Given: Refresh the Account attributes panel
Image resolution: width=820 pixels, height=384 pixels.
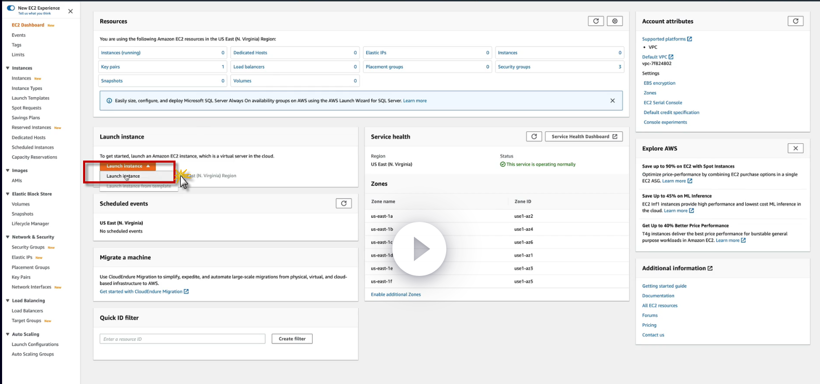Looking at the screenshot, I should 796,21.
